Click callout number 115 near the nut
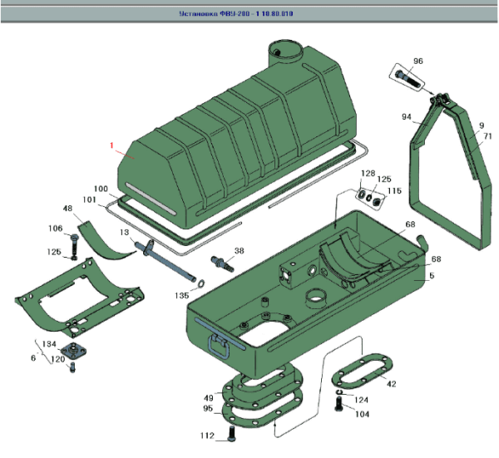The image size is (499, 458). pyautogui.click(x=394, y=191)
